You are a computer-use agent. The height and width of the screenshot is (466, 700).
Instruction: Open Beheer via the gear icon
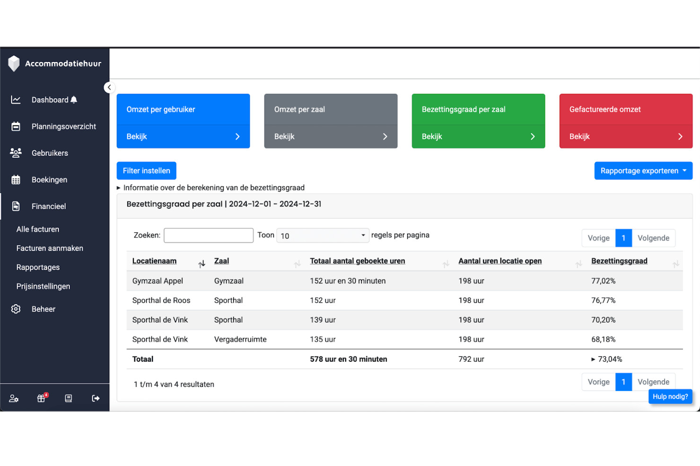tap(16, 309)
